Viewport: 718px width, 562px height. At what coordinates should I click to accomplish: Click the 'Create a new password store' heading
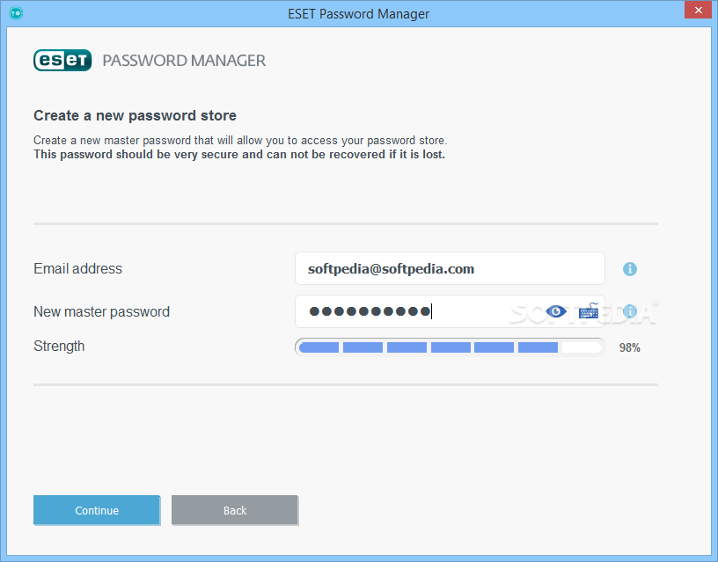pos(136,115)
